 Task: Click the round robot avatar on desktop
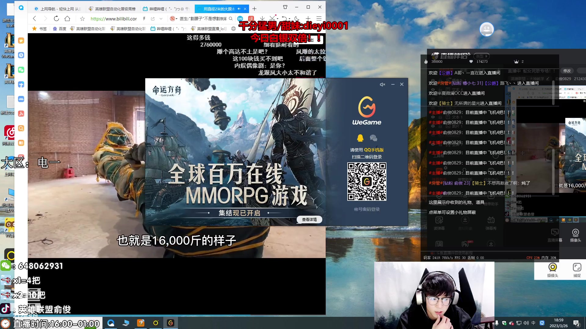point(487,29)
